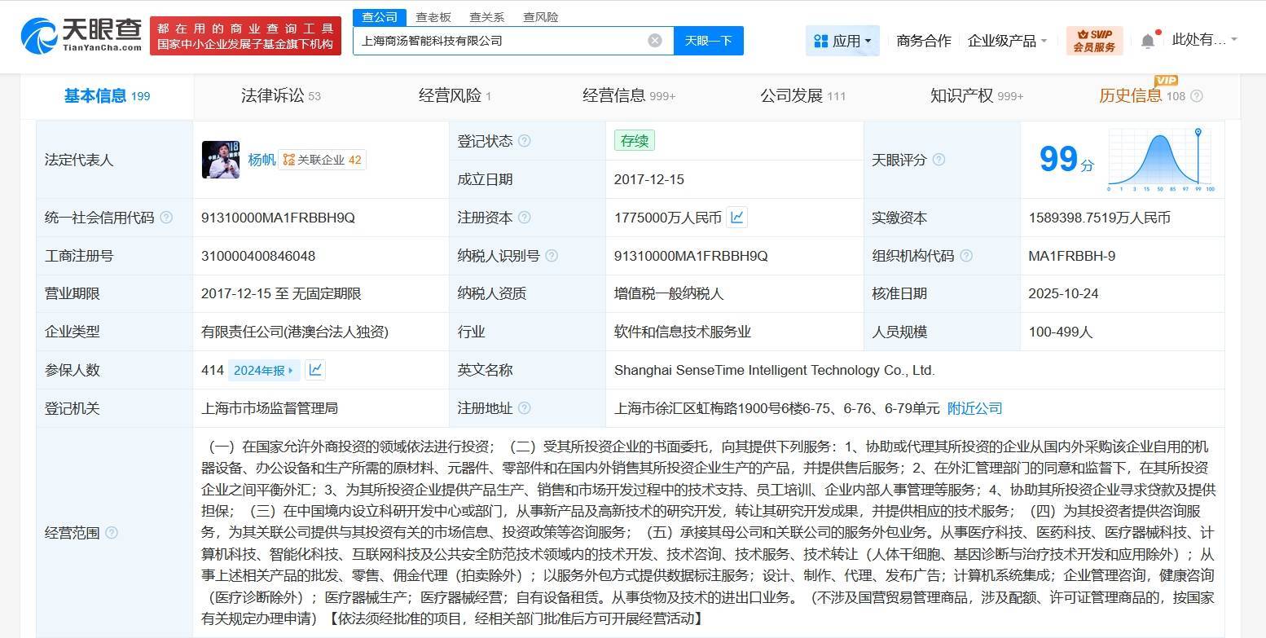
Task: Switch to the 知识产权 tab
Action: 976,96
